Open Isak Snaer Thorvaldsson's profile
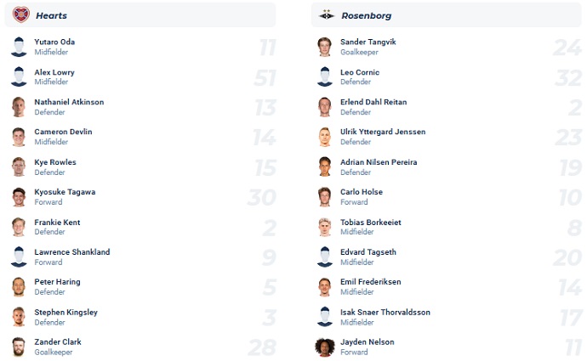Image resolution: width=587 pixels, height=361 pixels. coord(385,312)
